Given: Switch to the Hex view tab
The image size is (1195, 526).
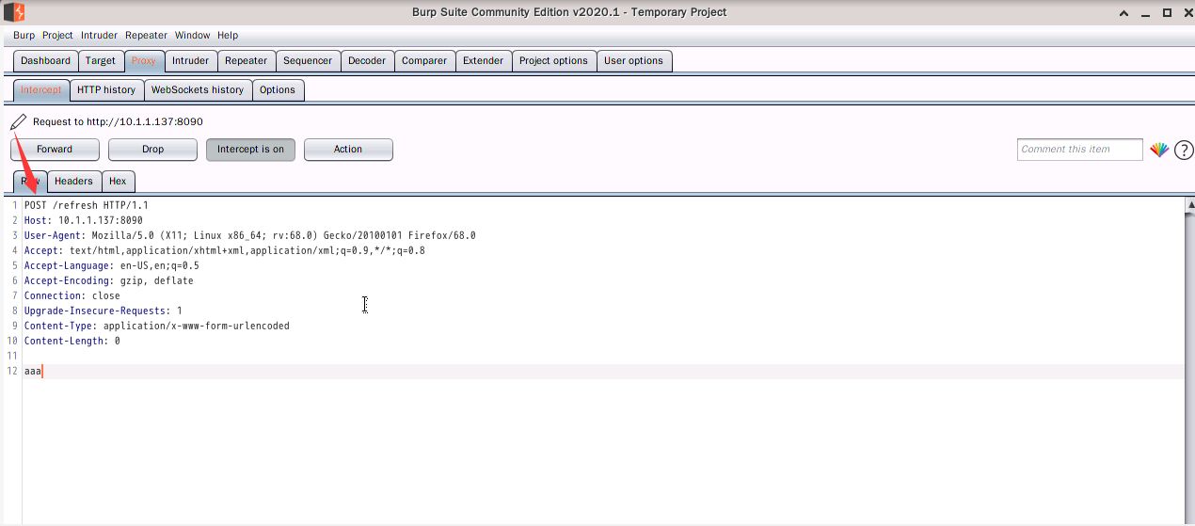Looking at the screenshot, I should pos(118,182).
